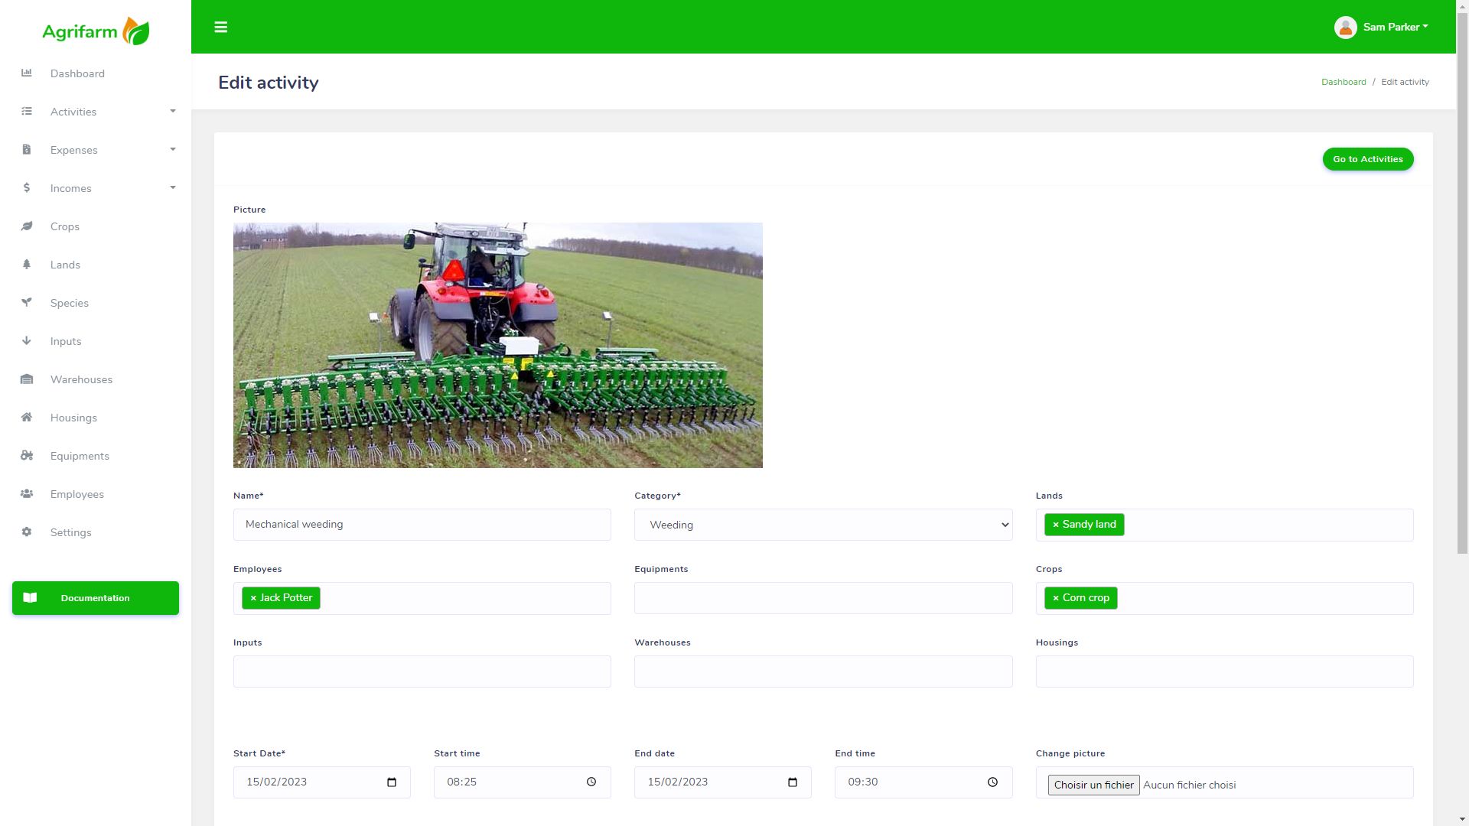Click the Activities list icon in sidebar
This screenshot has height=826, width=1469.
[x=27, y=112]
